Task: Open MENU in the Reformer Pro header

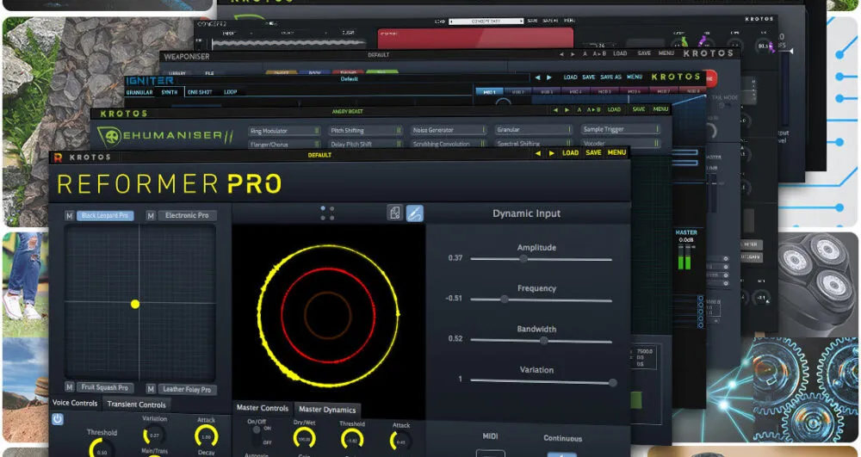Action: click(x=616, y=153)
